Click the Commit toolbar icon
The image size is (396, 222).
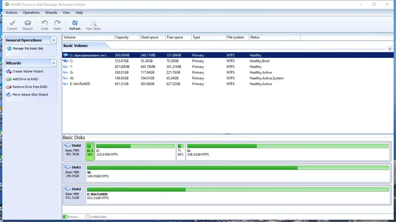pos(12,23)
